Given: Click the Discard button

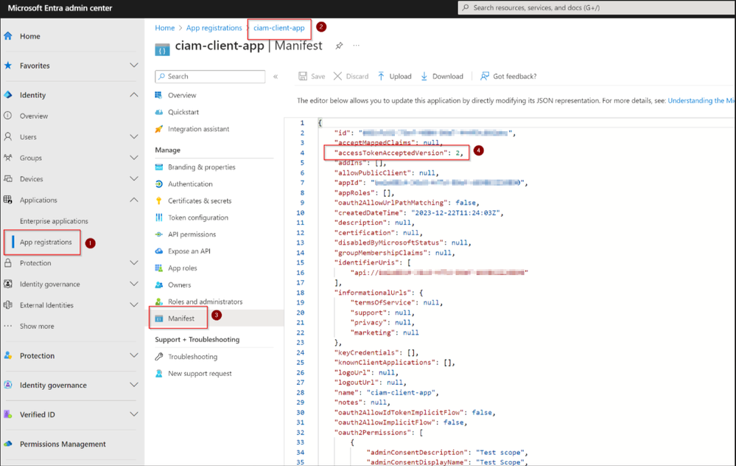Looking at the screenshot, I should pyautogui.click(x=351, y=76).
